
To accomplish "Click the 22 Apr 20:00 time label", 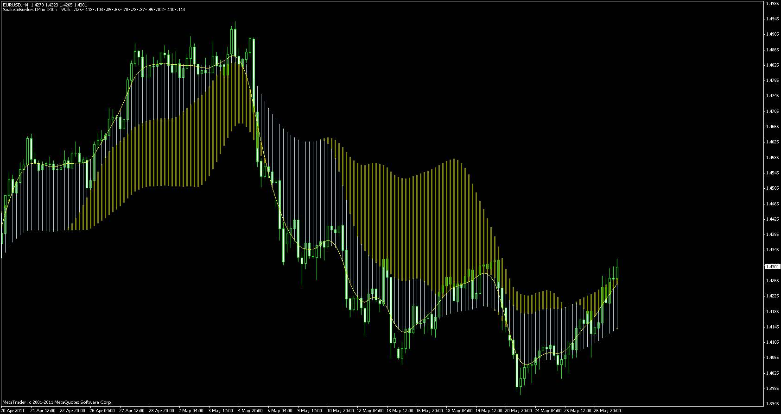I will coord(72,410).
